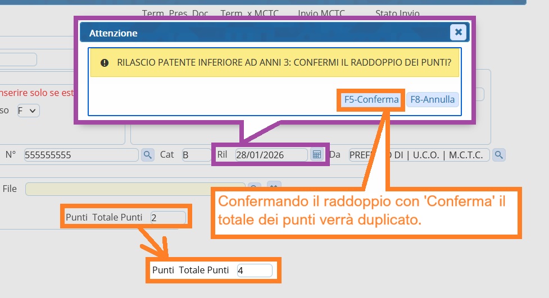The image size is (549, 298).
Task: Open the Sesso dropdown showing F
Action: pyautogui.click(x=28, y=111)
